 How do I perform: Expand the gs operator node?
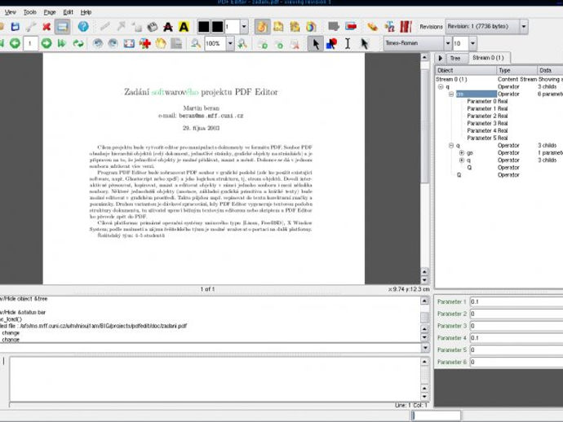[x=462, y=152]
